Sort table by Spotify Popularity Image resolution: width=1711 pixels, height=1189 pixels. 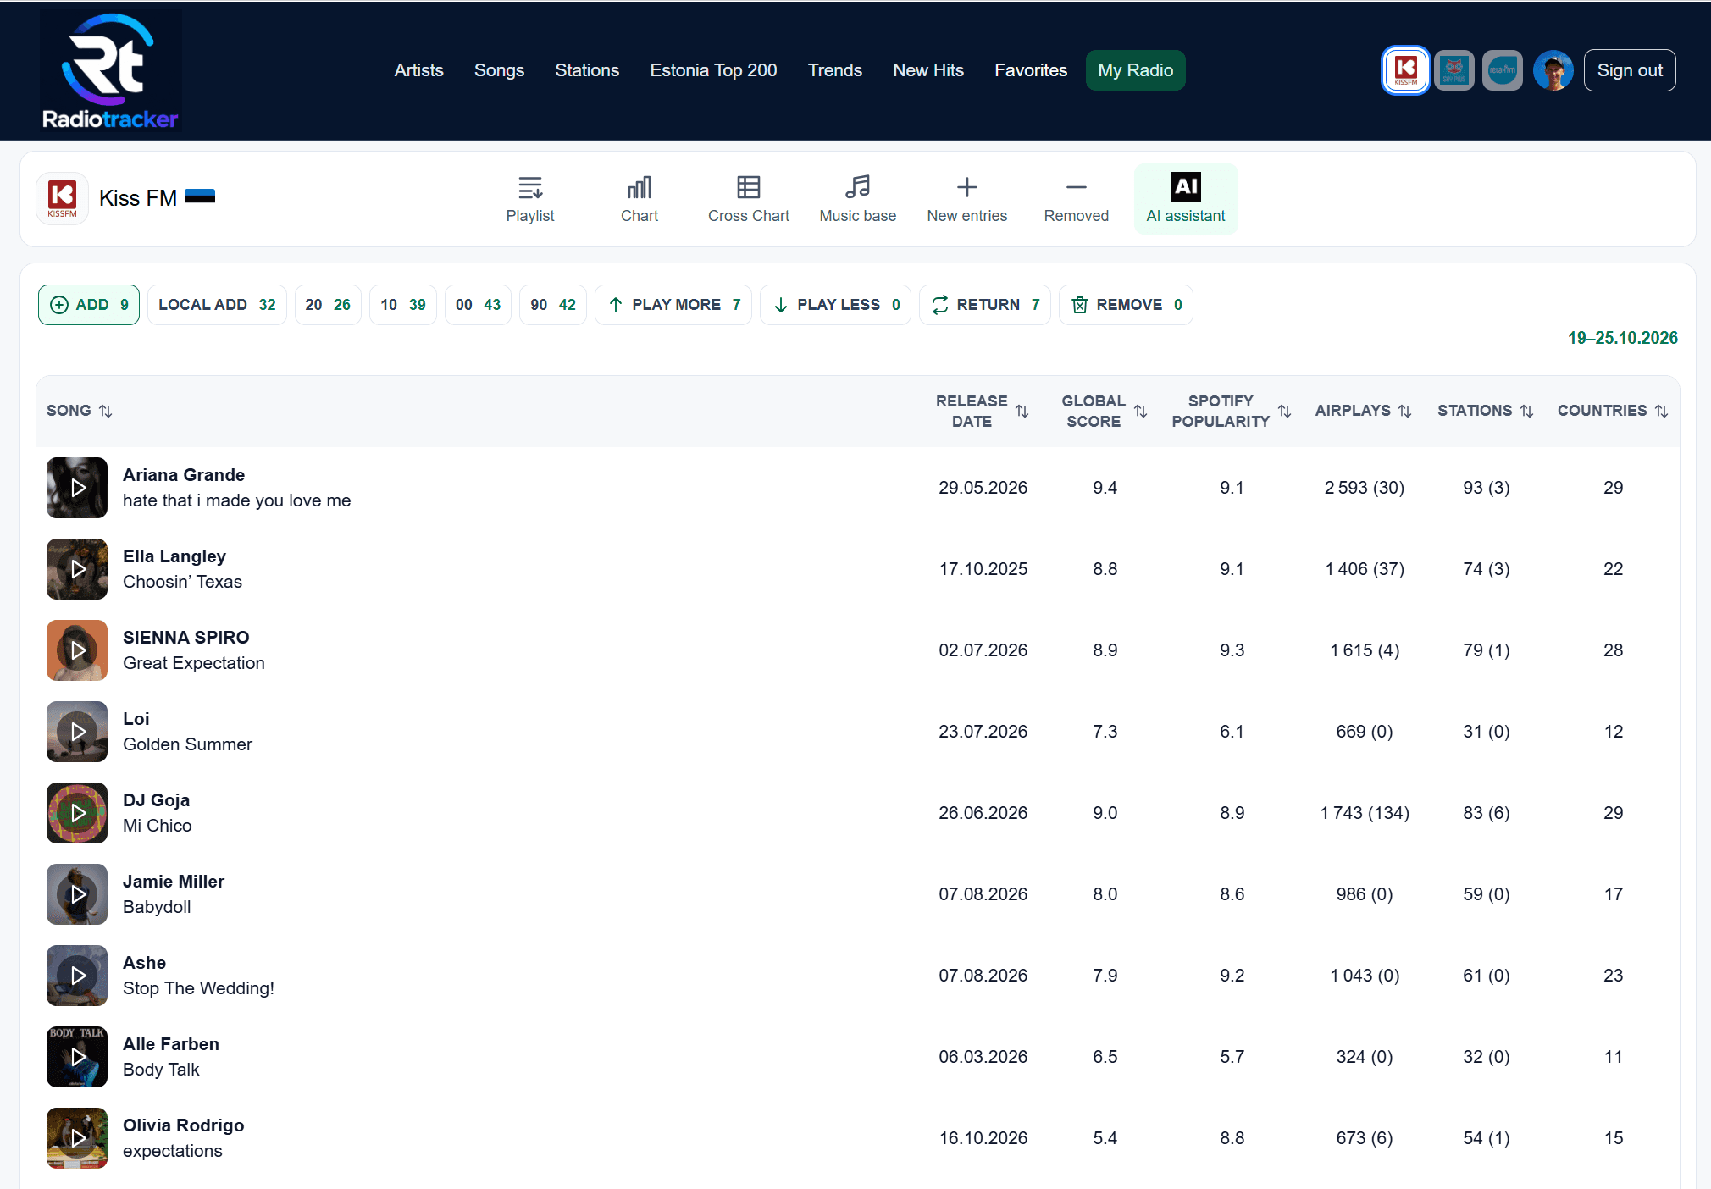(x=1231, y=411)
